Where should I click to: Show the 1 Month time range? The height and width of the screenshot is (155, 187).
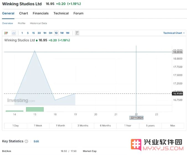pyautogui.click(x=60, y=125)
